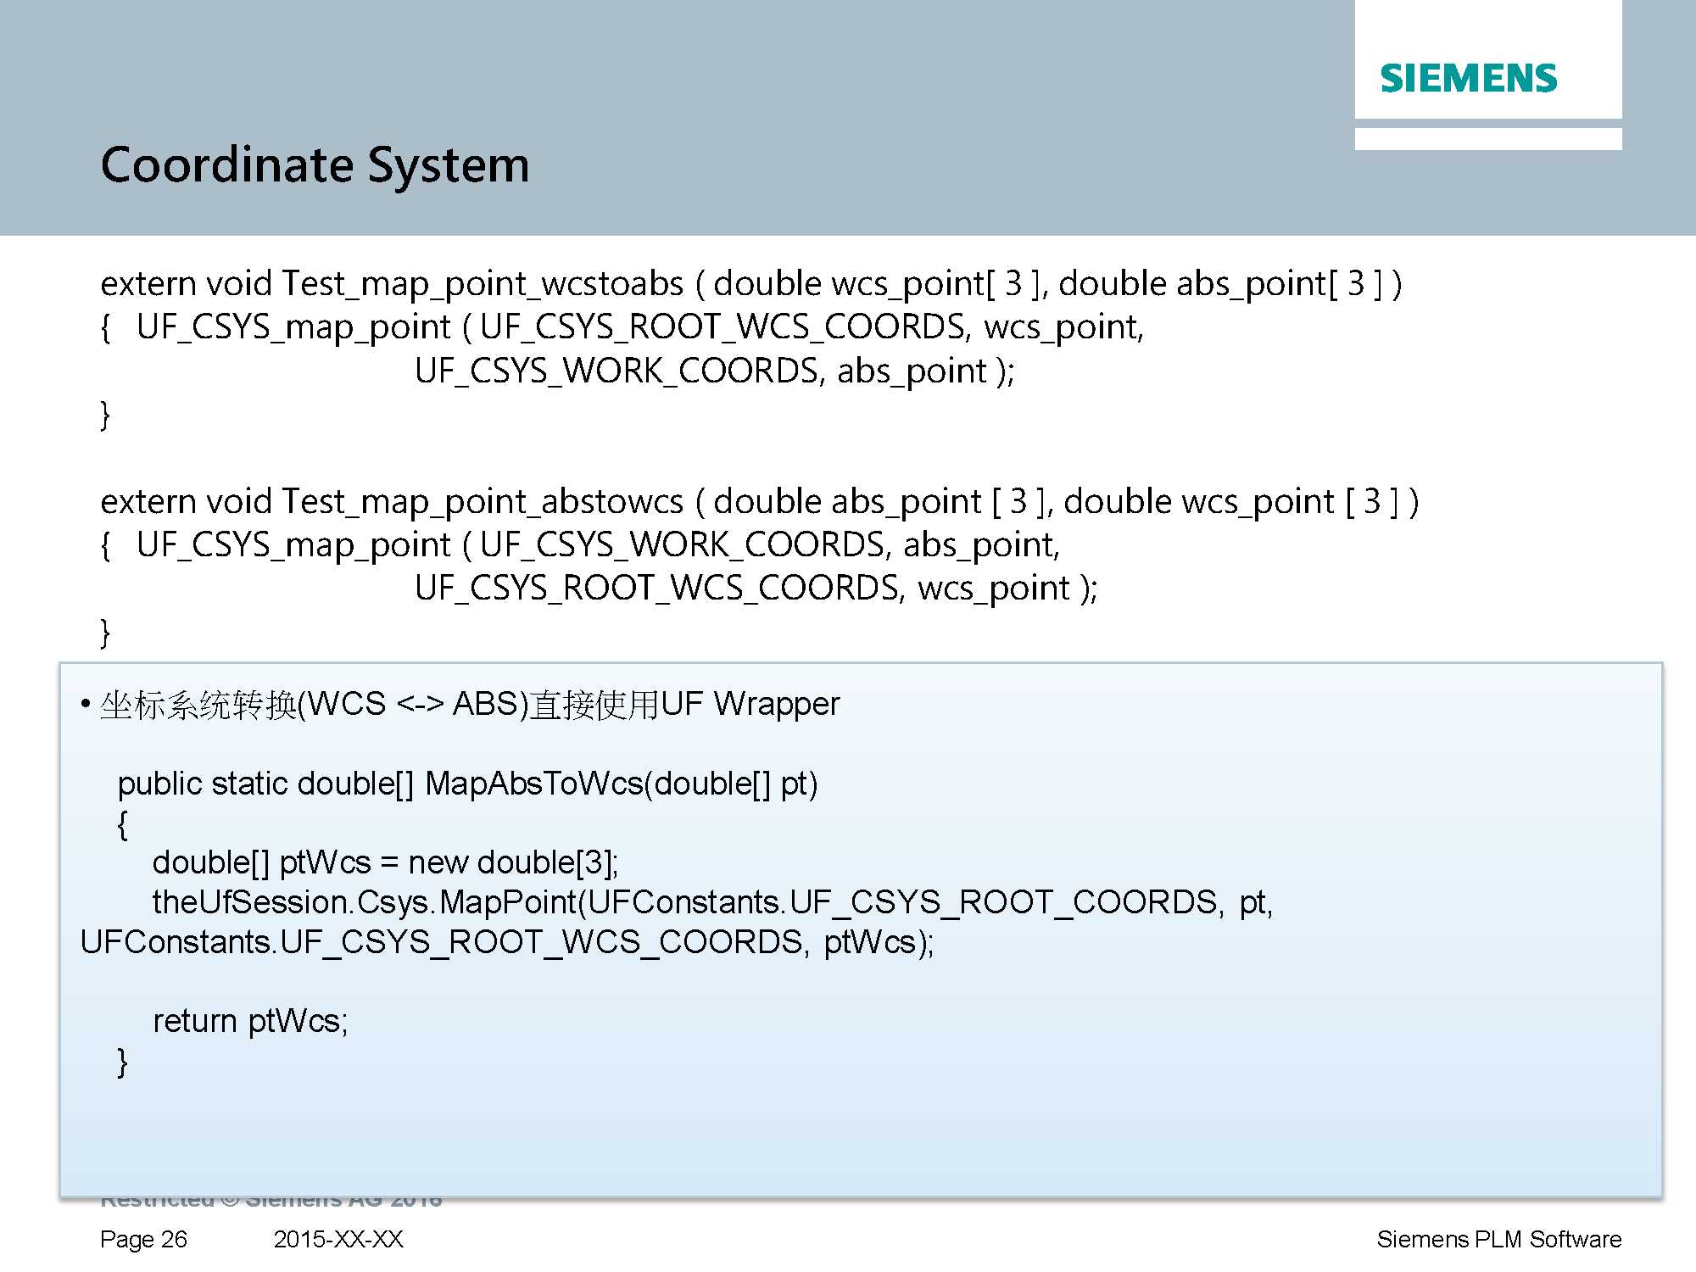Click the line 'double[] ptWcs = new double[3];'
Viewport: 1696px width, 1272px height.
(x=386, y=862)
